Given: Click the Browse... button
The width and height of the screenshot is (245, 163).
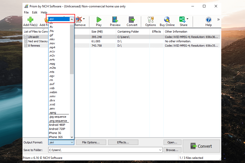Looking at the screenshot, I should (172, 150).
